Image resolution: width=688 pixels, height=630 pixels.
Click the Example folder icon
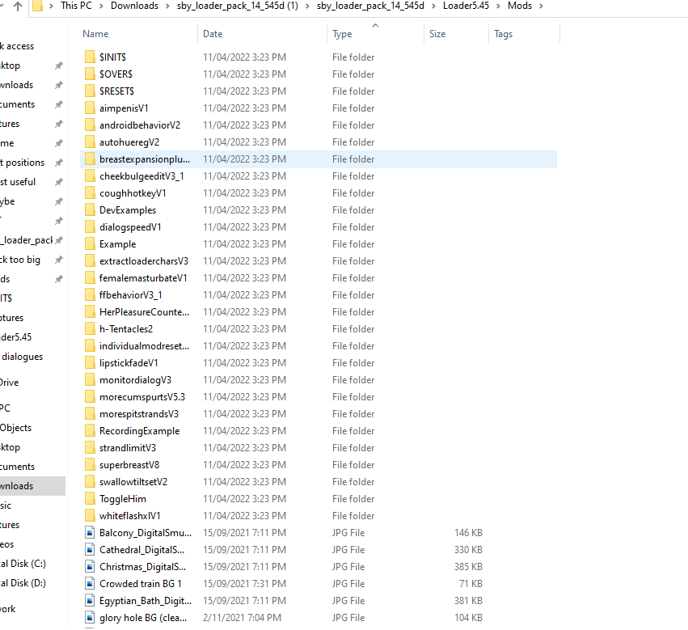click(x=89, y=244)
